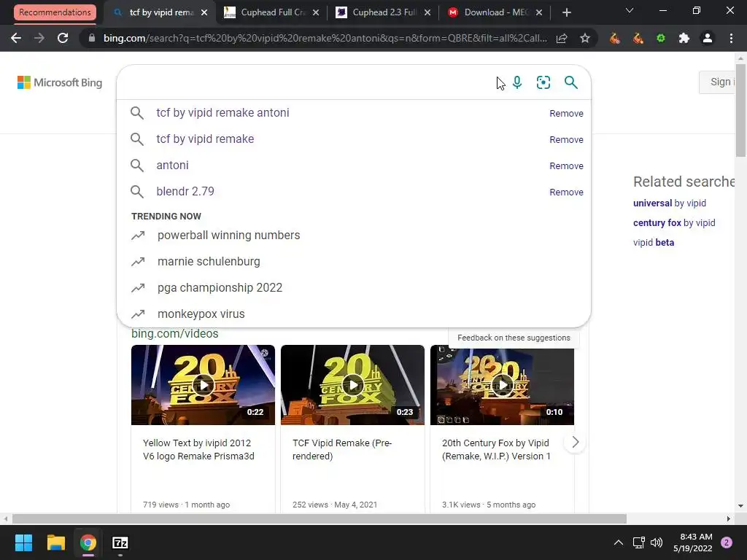Image resolution: width=747 pixels, height=560 pixels.
Task: Show next videos with right chevron
Action: pos(575,442)
